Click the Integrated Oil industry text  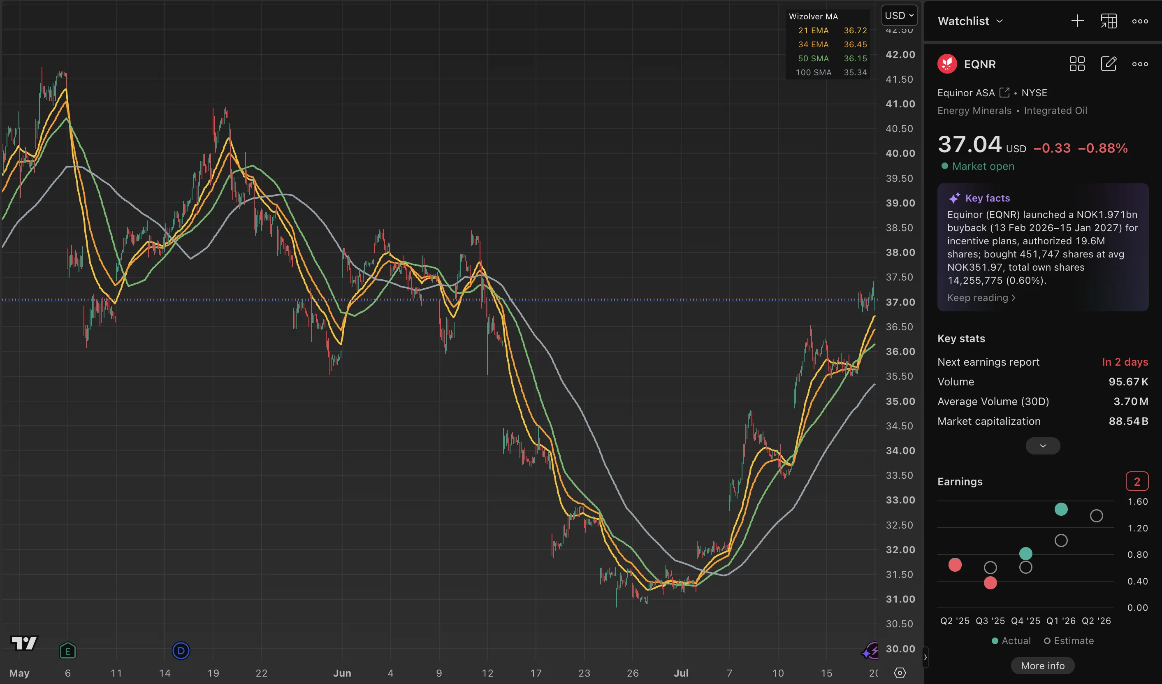pos(1055,111)
